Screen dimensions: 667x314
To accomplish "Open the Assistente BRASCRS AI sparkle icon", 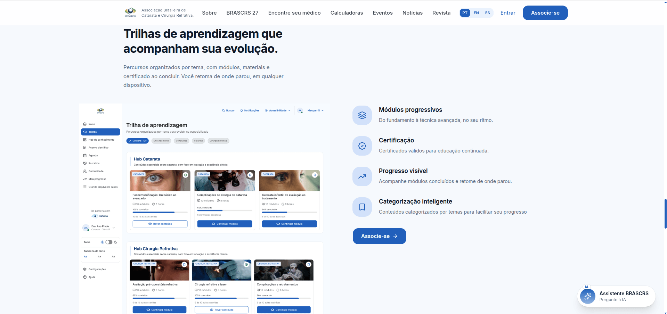I will click(x=588, y=296).
